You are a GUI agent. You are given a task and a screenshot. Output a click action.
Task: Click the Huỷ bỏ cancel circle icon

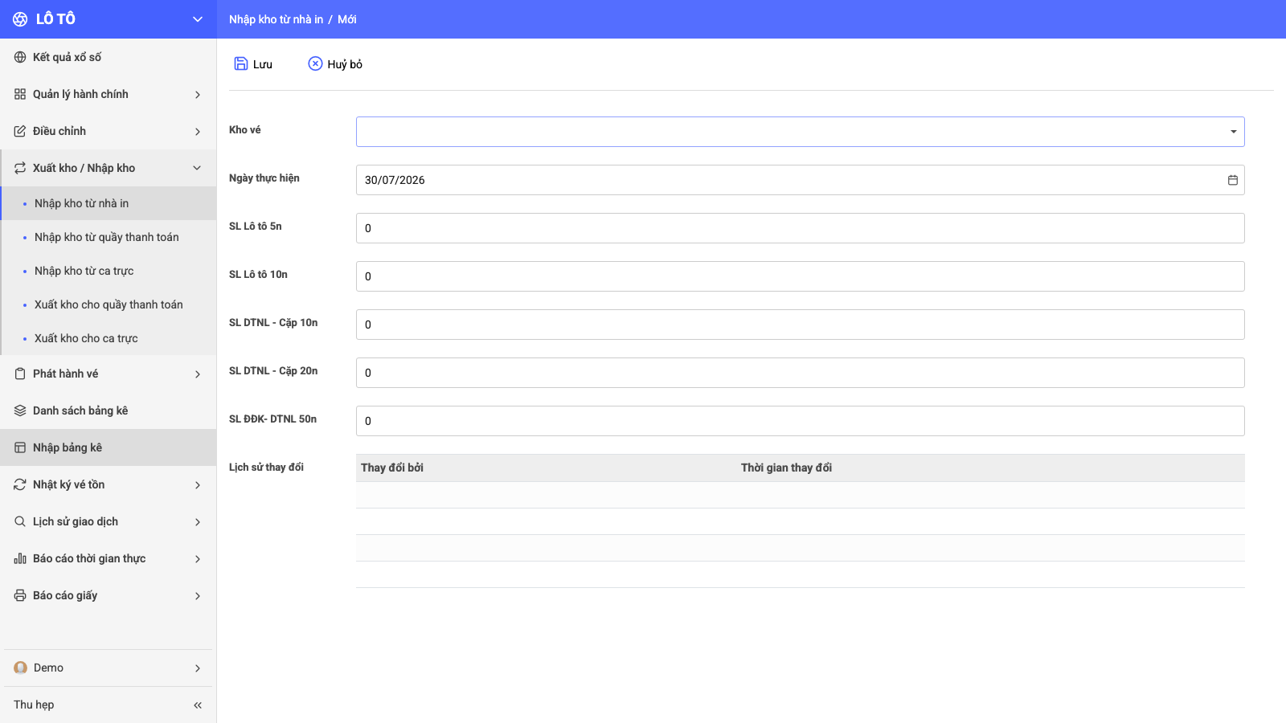(315, 63)
